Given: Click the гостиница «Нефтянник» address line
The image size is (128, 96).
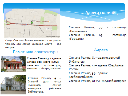Looking at the screenshot, I should pos(98,29).
